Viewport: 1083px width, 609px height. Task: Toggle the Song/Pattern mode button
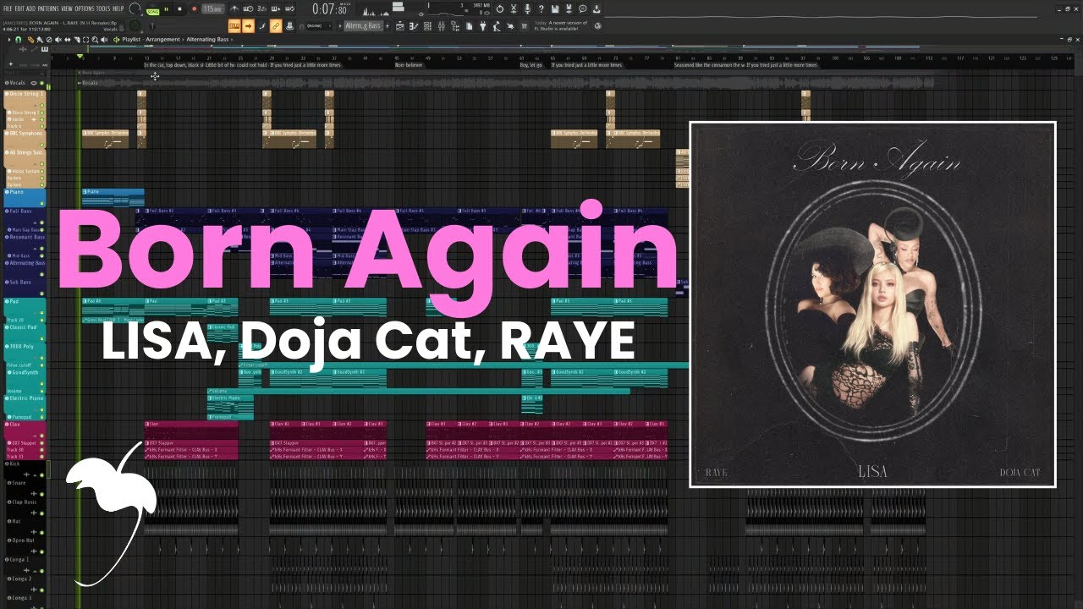click(153, 9)
